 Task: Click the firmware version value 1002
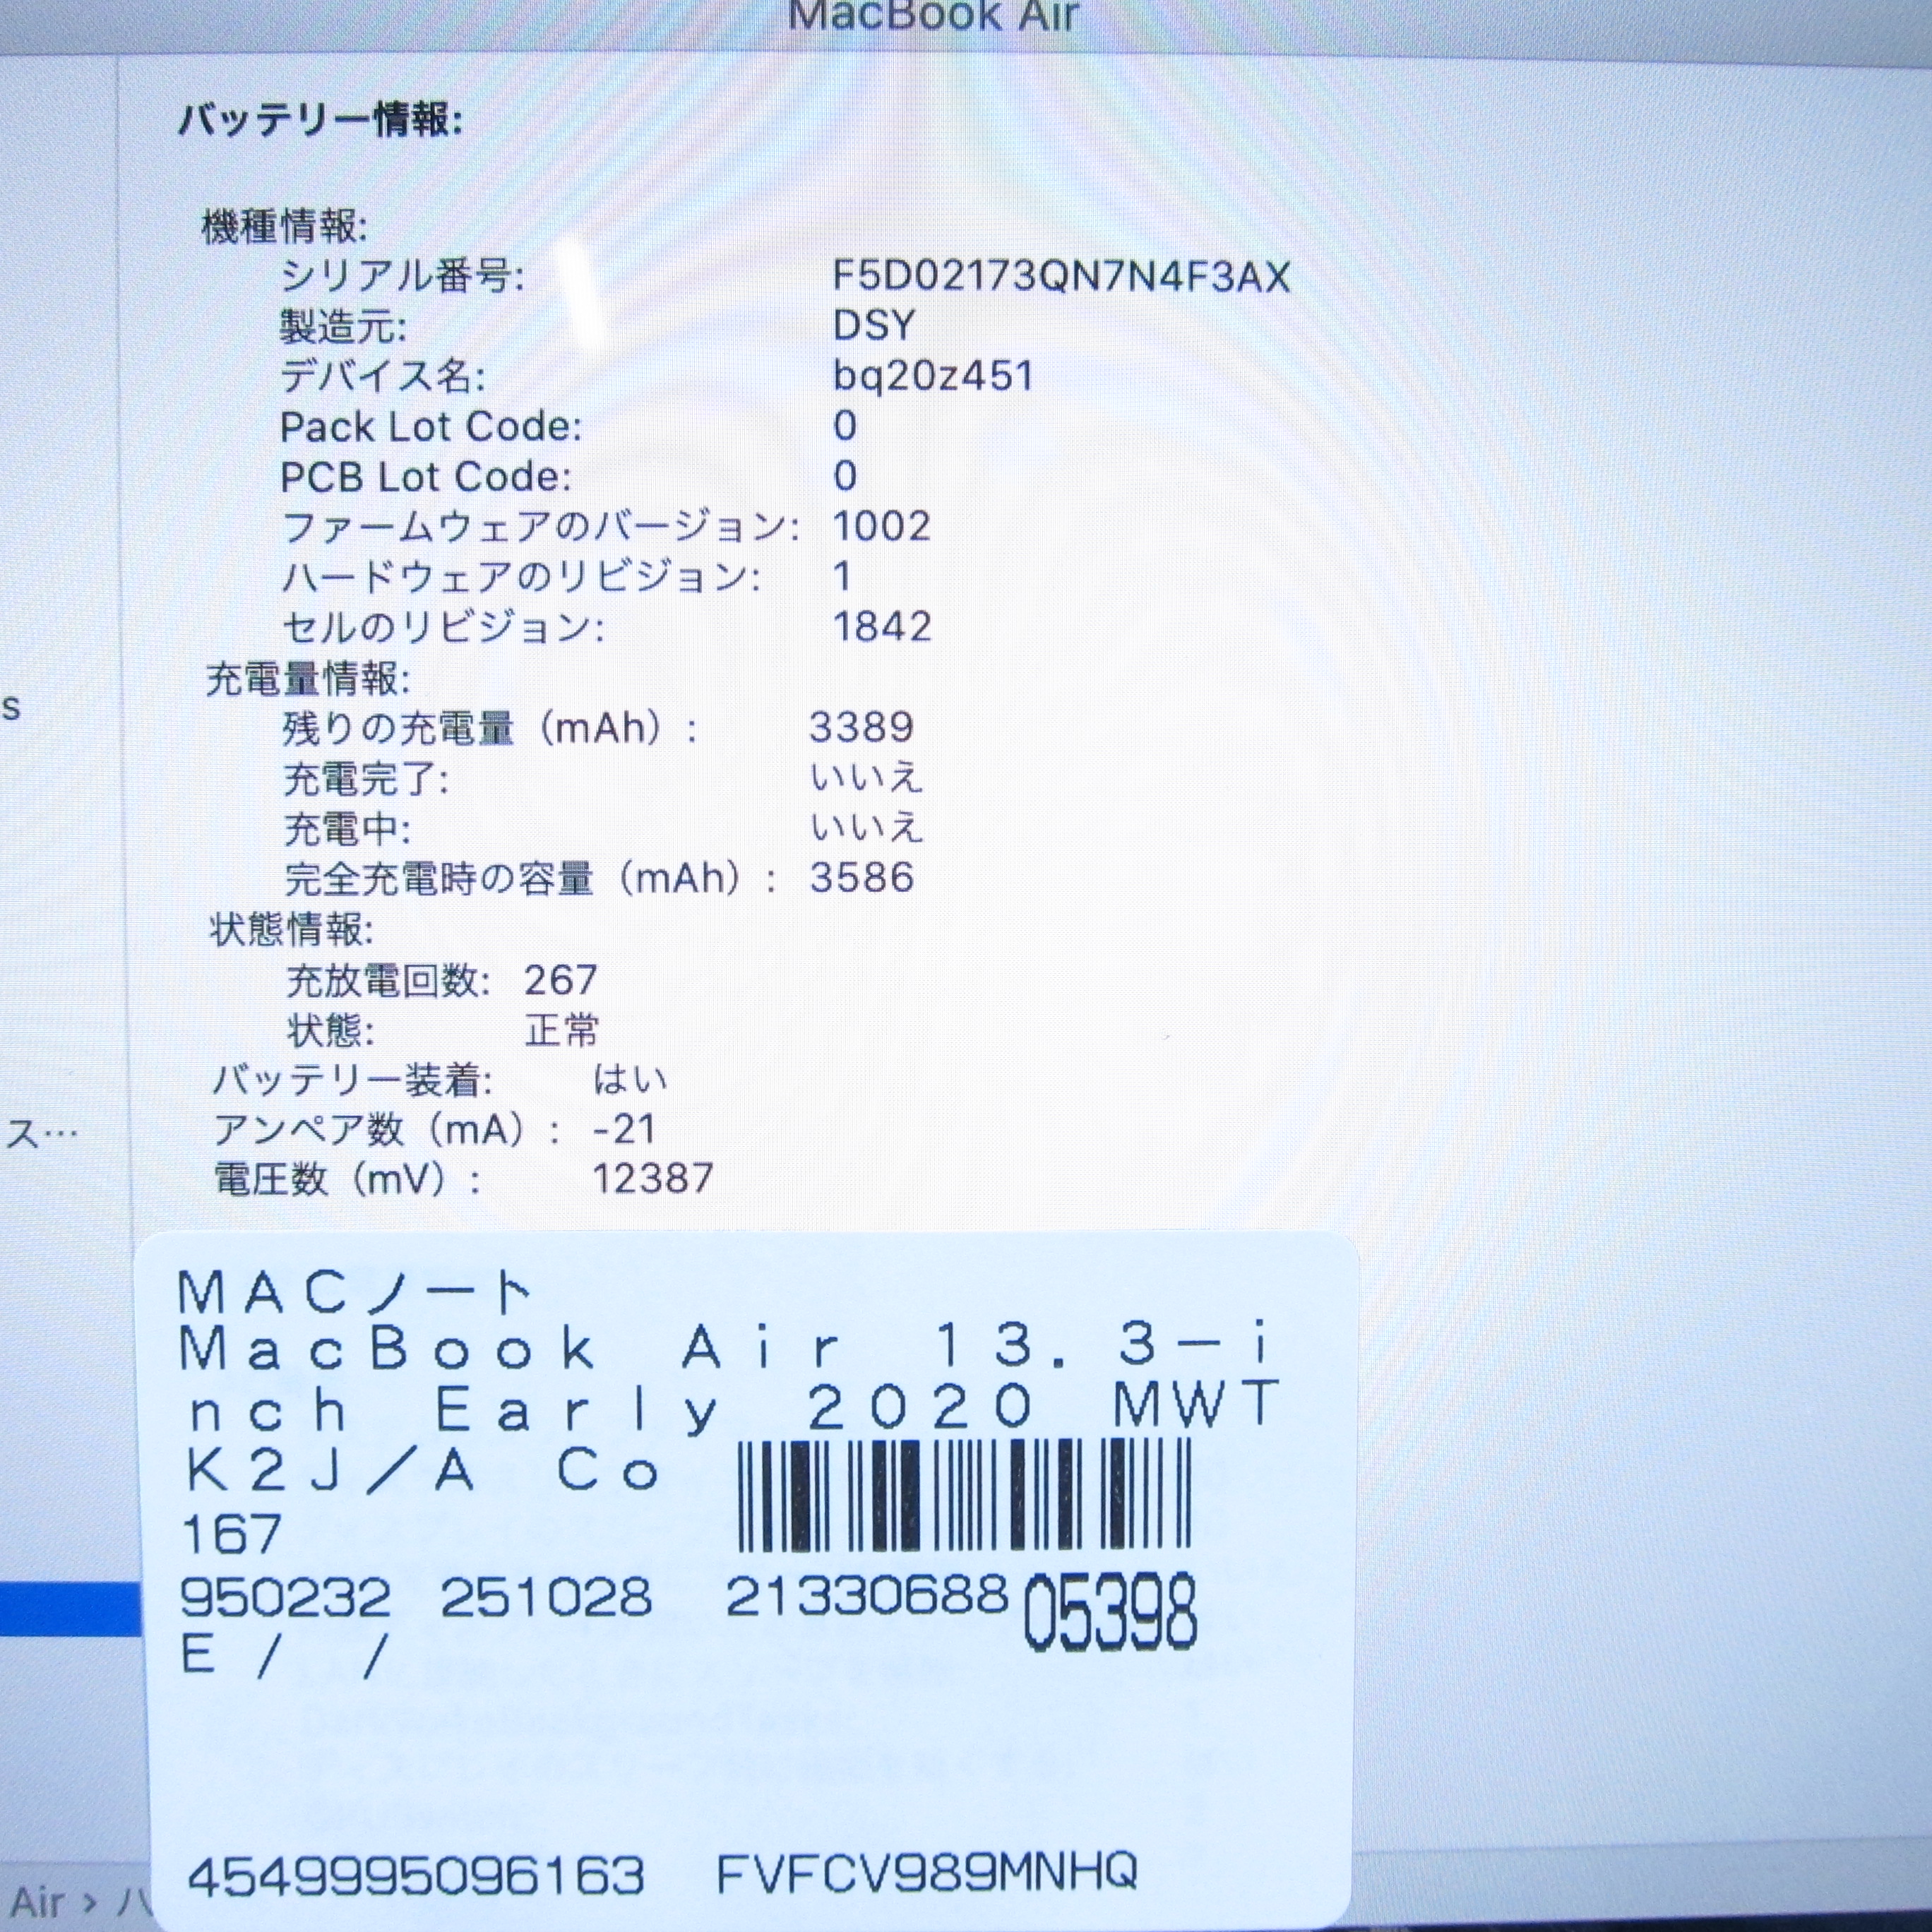[882, 526]
